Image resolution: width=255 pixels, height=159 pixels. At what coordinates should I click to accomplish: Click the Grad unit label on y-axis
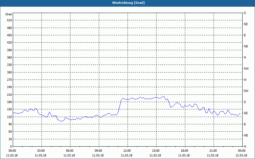(9, 14)
